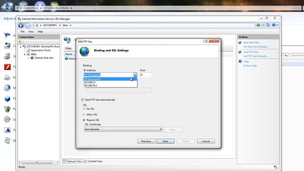
Task: Click the Help link in Actions pane
Action: pos(246,61)
